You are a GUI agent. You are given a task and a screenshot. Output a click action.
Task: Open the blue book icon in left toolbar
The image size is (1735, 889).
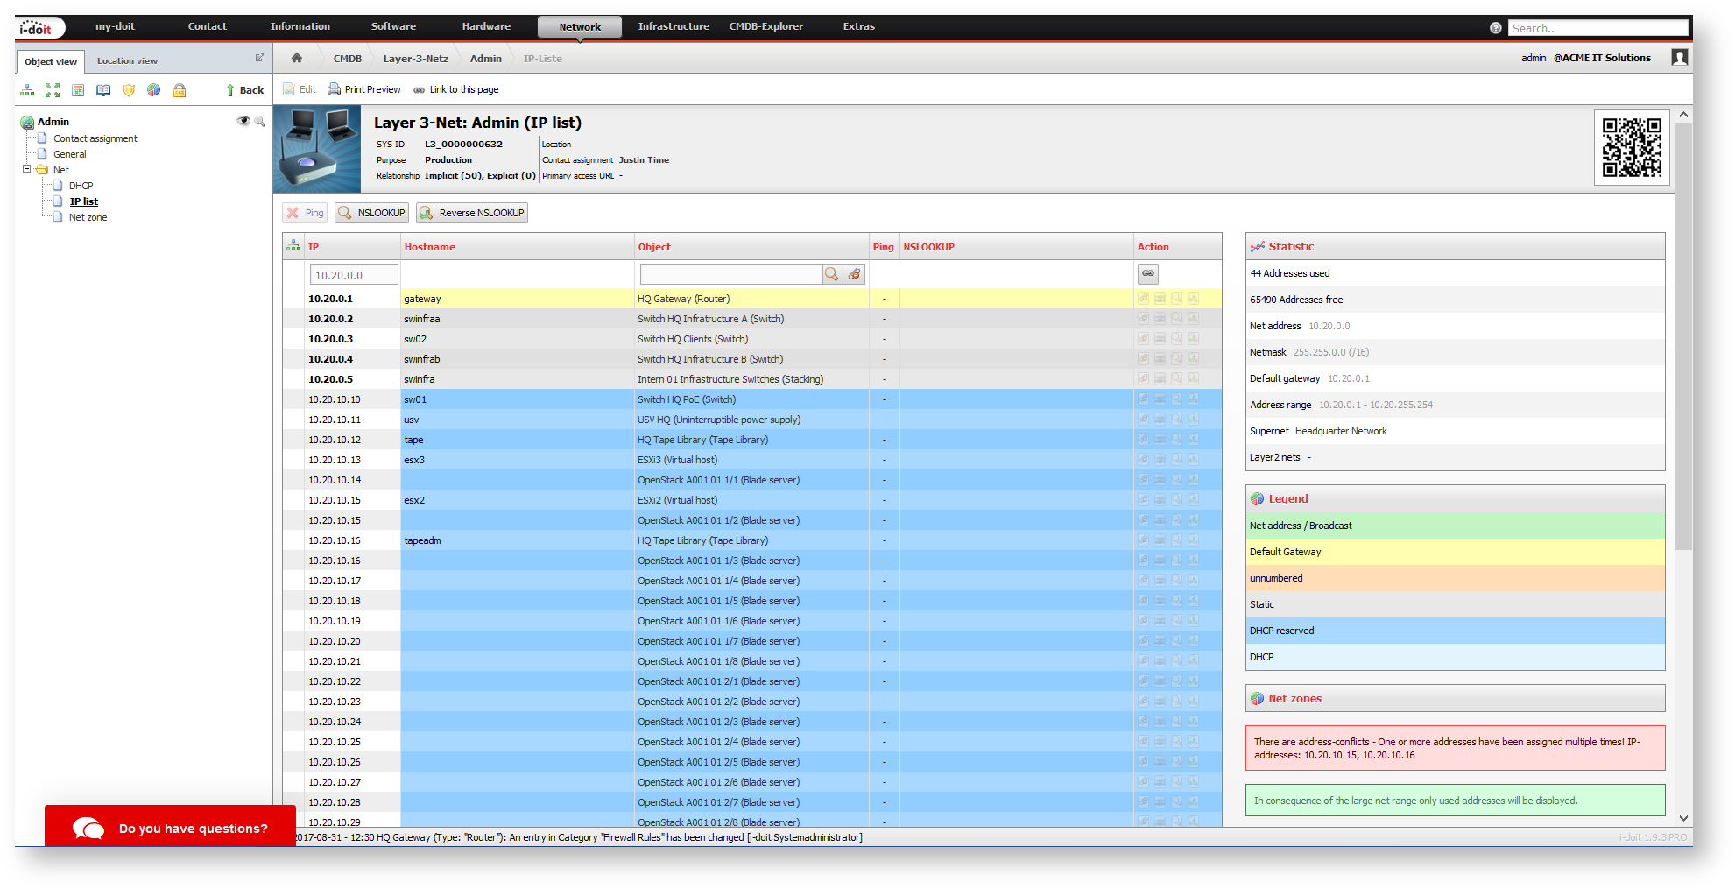pyautogui.click(x=103, y=90)
